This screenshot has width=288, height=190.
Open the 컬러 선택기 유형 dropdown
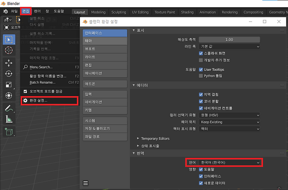(x=229, y=115)
